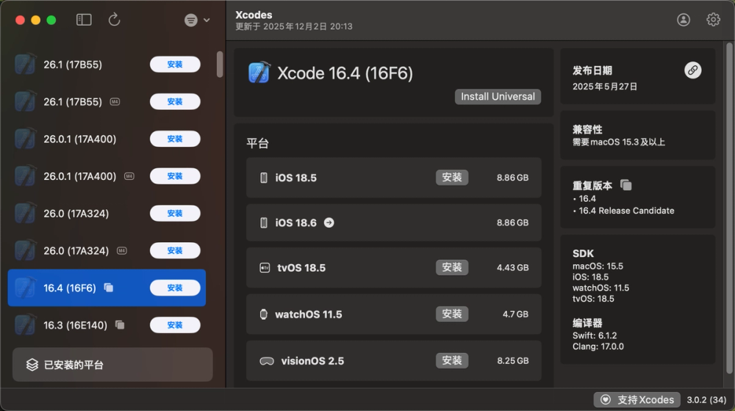Click the heart icon in 支持 Xcodes
Viewport: 735px width, 411px height.
point(606,400)
